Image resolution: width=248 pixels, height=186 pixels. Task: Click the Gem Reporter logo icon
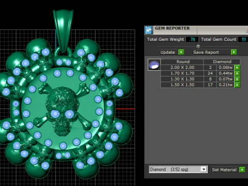point(148,30)
